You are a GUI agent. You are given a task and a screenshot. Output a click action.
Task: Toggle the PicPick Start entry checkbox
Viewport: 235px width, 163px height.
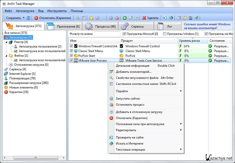tap(71, 56)
